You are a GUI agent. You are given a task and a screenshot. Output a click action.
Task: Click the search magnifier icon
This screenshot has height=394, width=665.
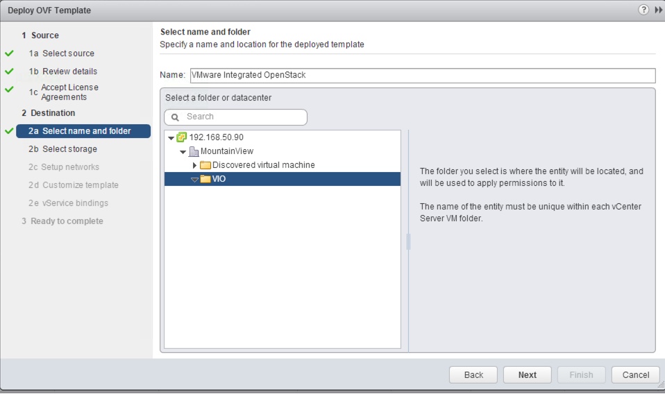point(176,117)
